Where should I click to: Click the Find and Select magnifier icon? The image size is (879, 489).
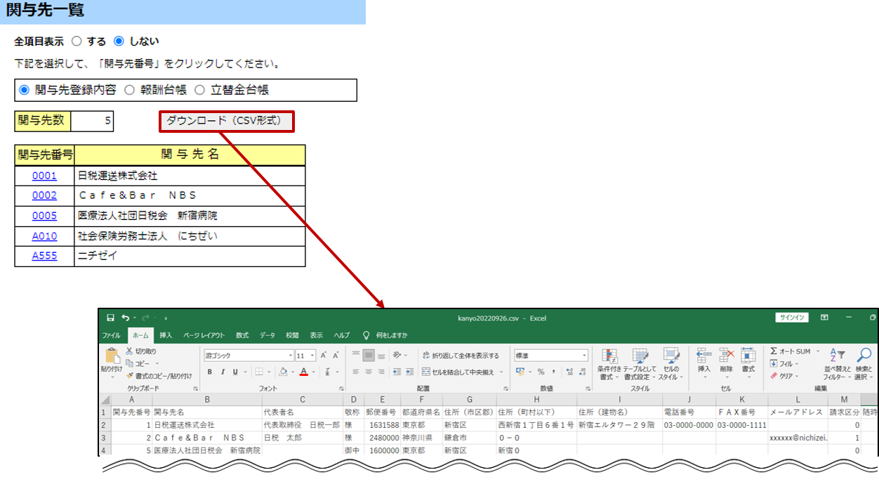(x=864, y=356)
